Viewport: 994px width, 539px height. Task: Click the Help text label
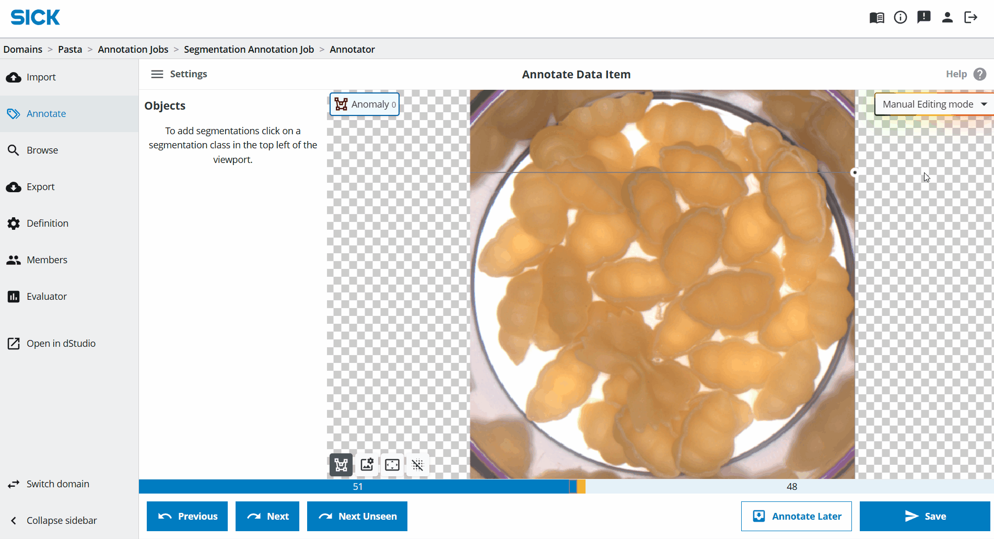point(956,74)
